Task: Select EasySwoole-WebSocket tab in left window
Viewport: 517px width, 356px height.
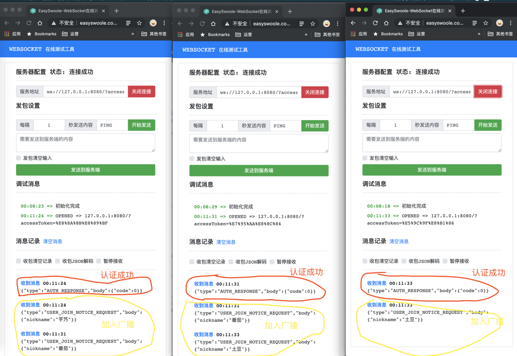Action: [67, 11]
